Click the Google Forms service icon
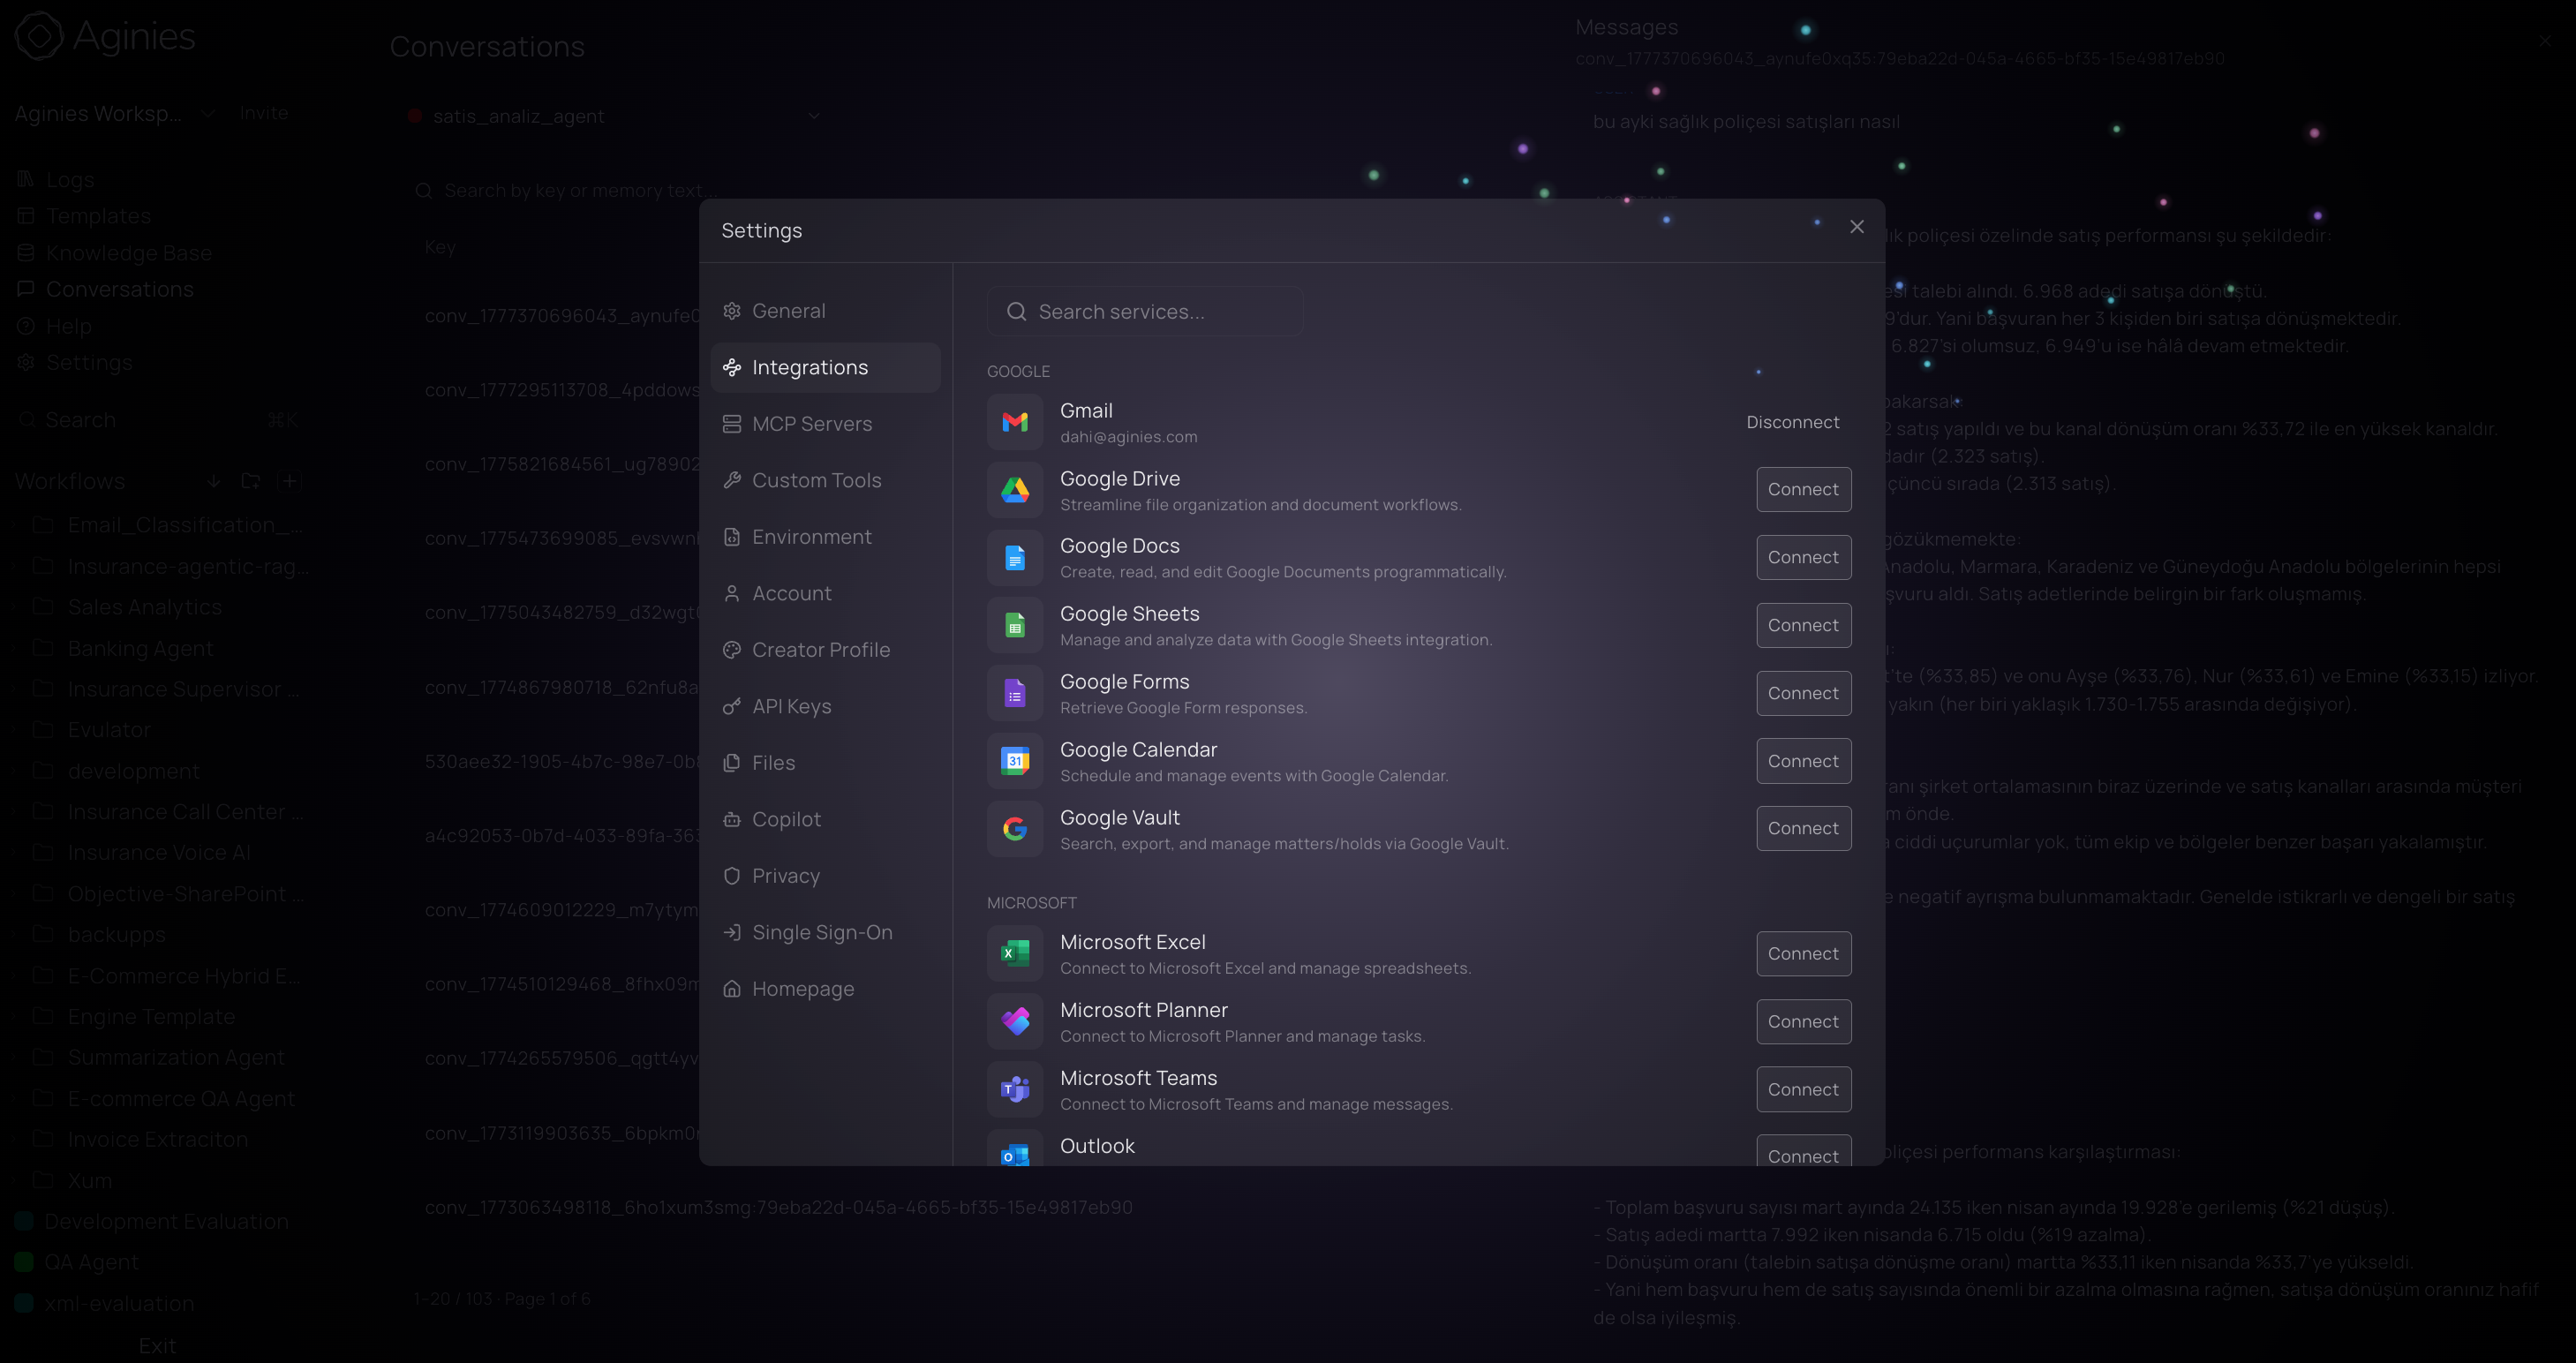 [1015, 693]
